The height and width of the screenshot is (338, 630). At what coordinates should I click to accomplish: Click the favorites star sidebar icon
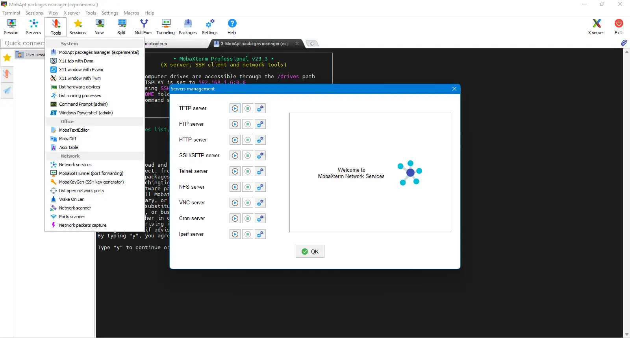pos(7,58)
